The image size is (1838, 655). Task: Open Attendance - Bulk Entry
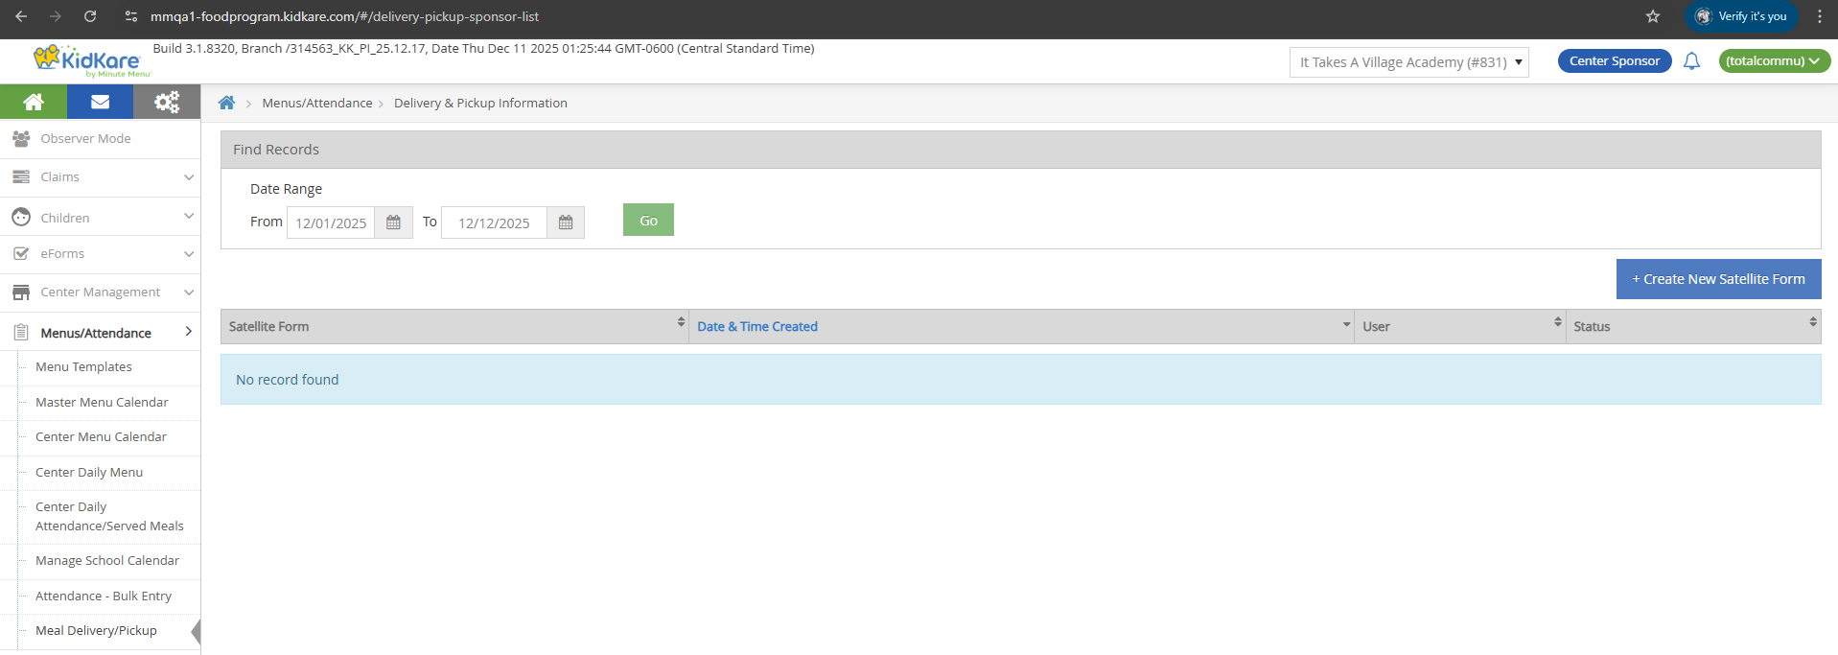pyautogui.click(x=104, y=597)
